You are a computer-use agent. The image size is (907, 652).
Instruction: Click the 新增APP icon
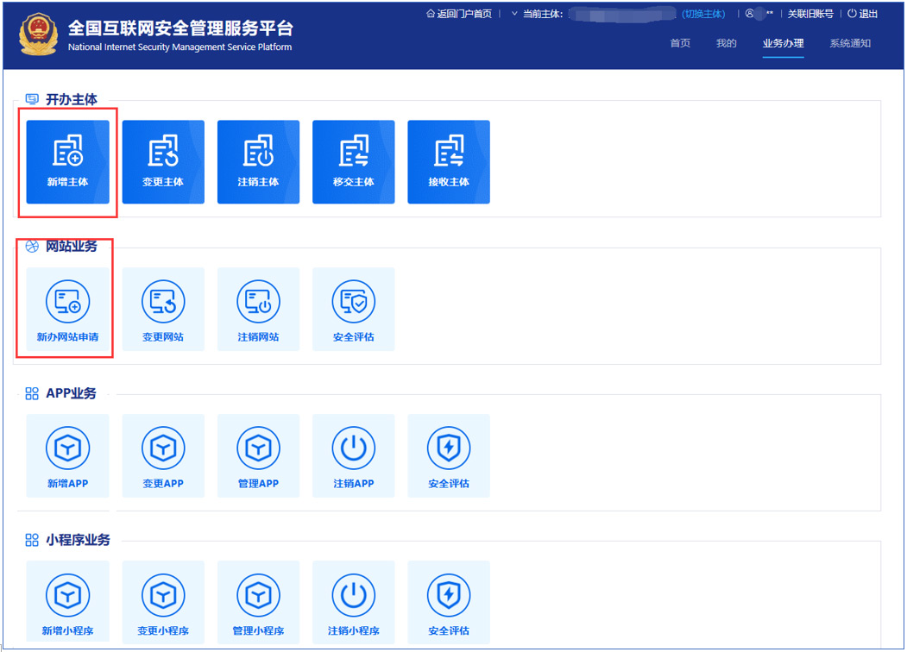click(x=67, y=448)
